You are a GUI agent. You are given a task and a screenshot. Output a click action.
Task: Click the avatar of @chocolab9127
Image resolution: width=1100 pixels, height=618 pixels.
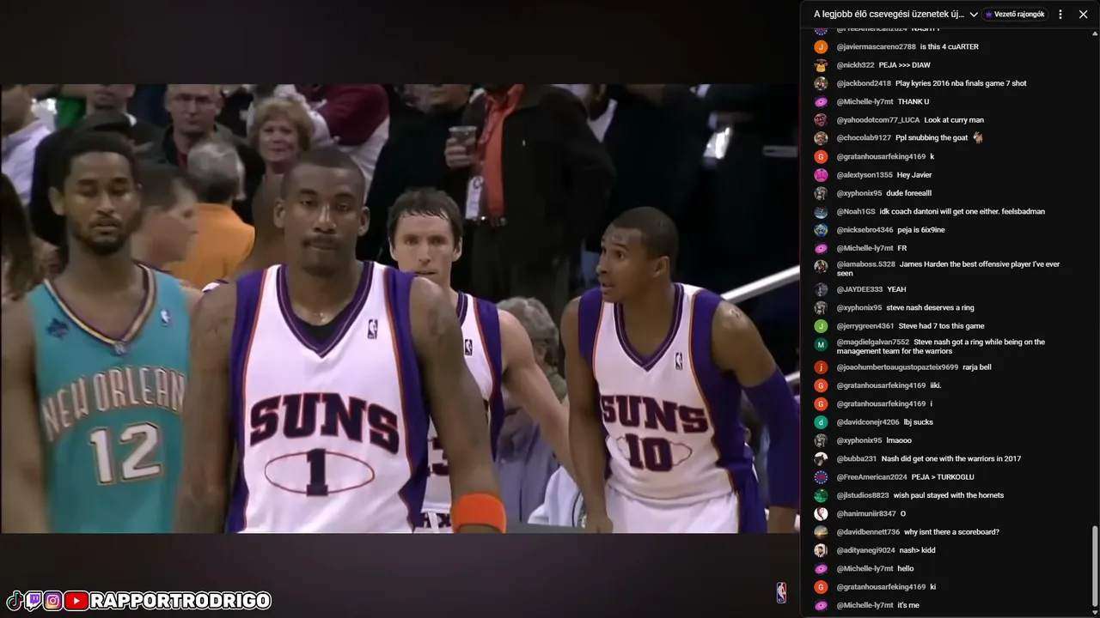pos(821,138)
